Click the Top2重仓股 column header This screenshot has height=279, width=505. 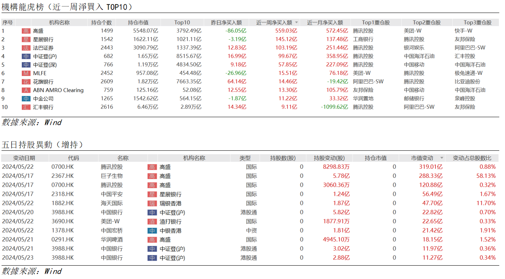coord(427,23)
